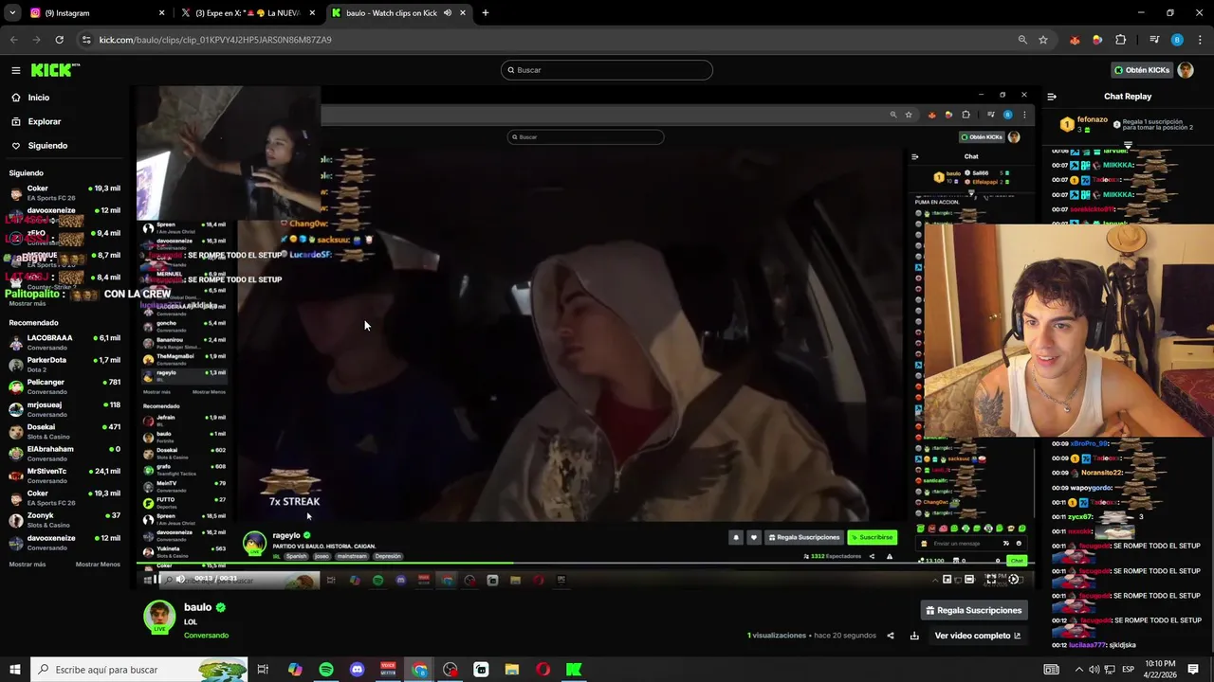
Task: Mute the clip player volume
Action: click(180, 579)
